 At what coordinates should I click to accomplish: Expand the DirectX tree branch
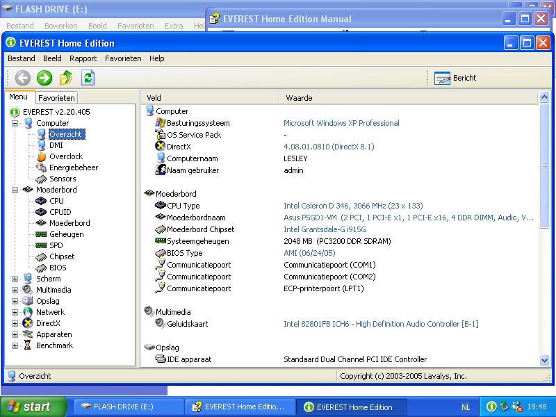click(x=15, y=323)
